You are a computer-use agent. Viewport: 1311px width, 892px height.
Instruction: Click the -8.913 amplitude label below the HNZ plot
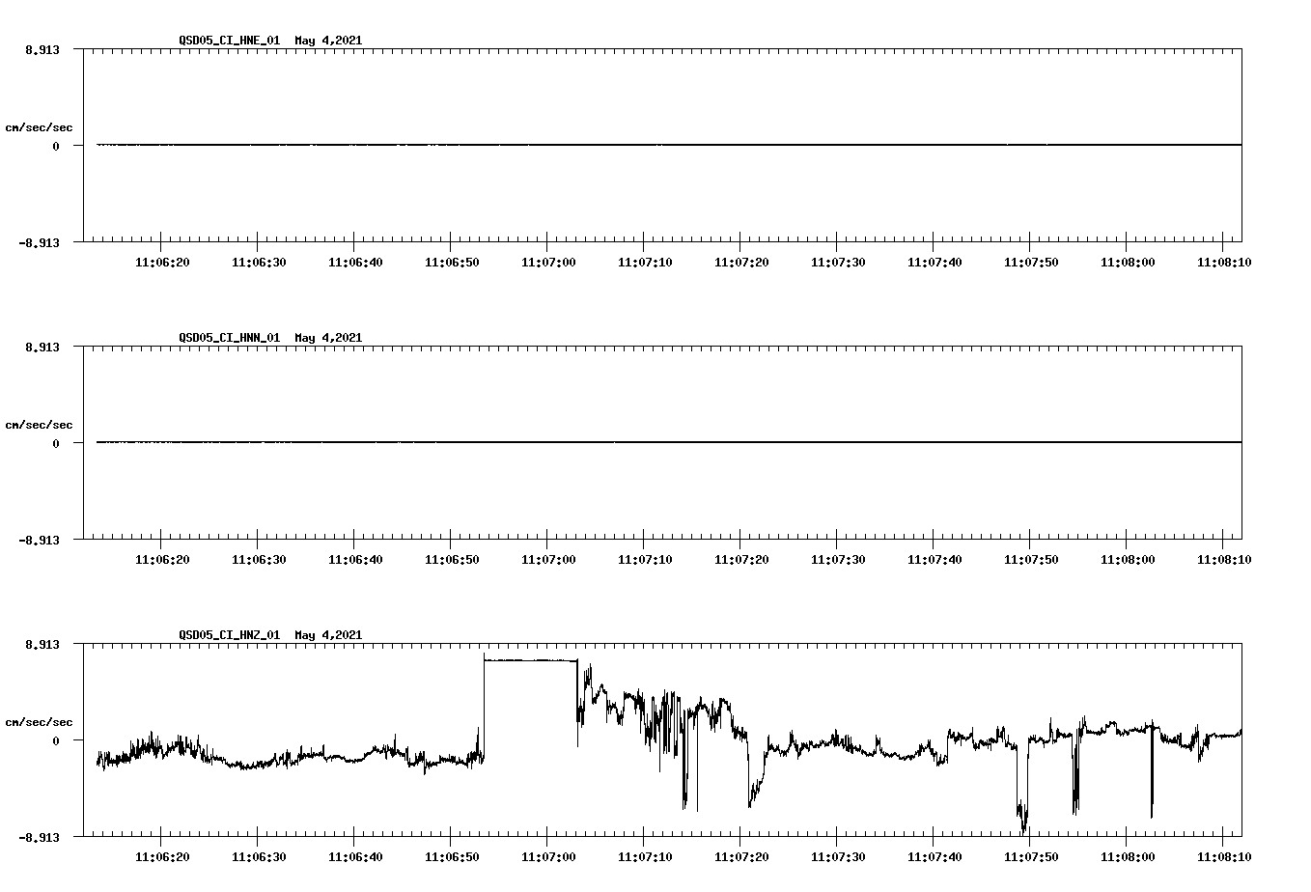pyautogui.click(x=40, y=838)
